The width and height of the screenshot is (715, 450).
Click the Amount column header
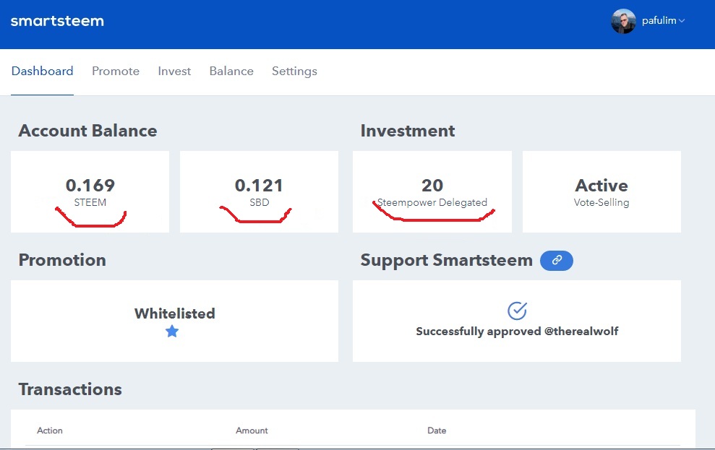coord(252,430)
